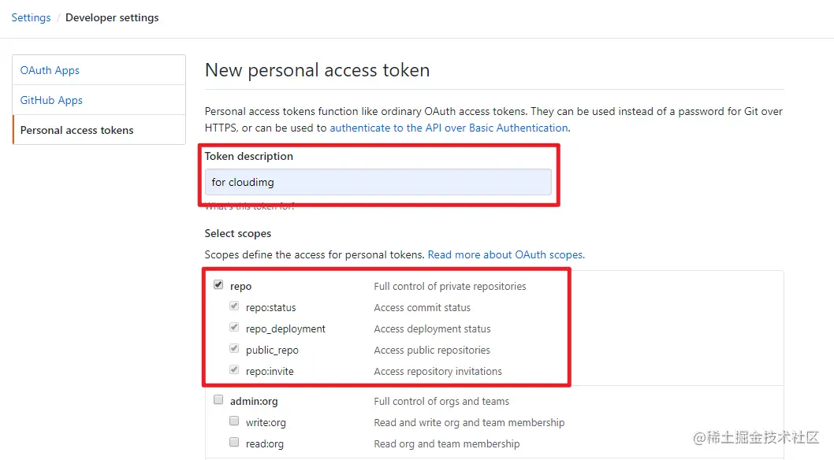Open the Settings breadcrumb link
This screenshot has width=834, height=460.
pyautogui.click(x=31, y=17)
